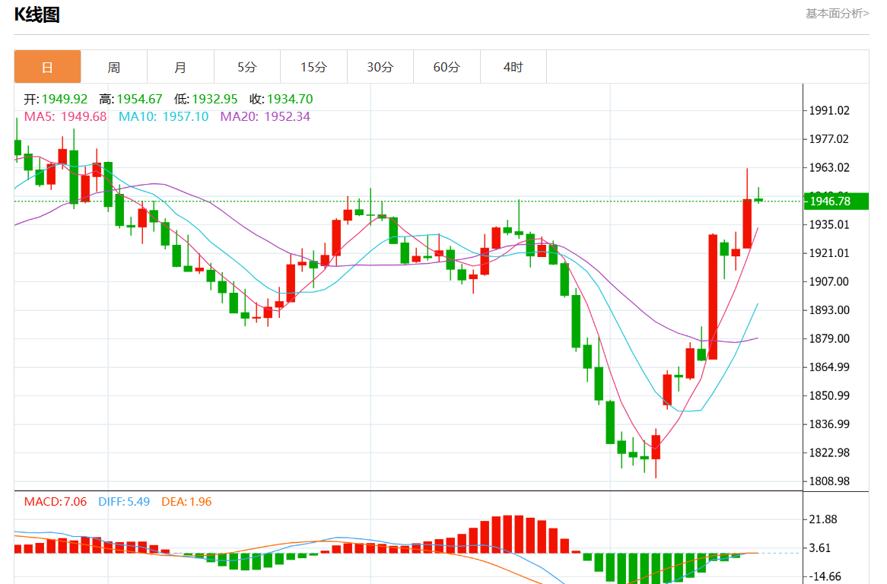Open the 30分 interval tab

click(380, 67)
